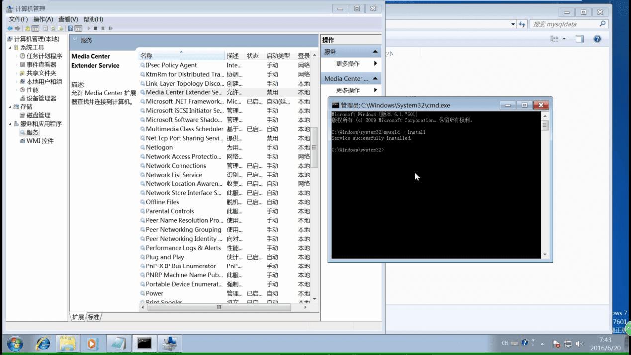Viewport: 631px width, 355px height.
Task: Click the Help icon on the toolbar
Action: coord(71,28)
